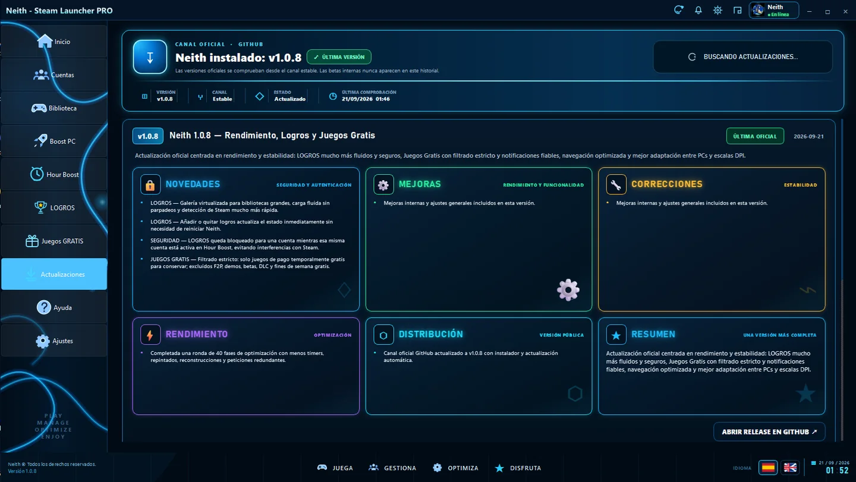Click the Versión 1.0.8 footer text
Viewport: 856px width, 482px height.
coord(22,471)
